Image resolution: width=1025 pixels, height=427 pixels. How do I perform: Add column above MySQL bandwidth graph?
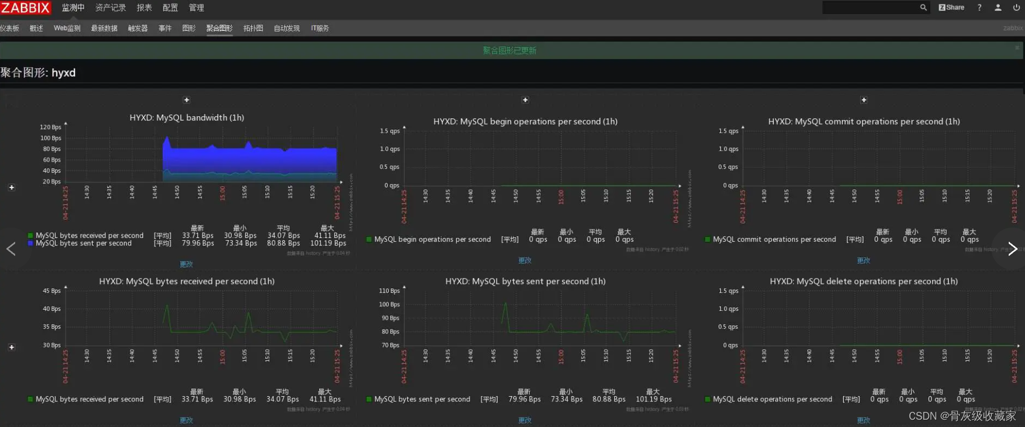click(x=187, y=100)
